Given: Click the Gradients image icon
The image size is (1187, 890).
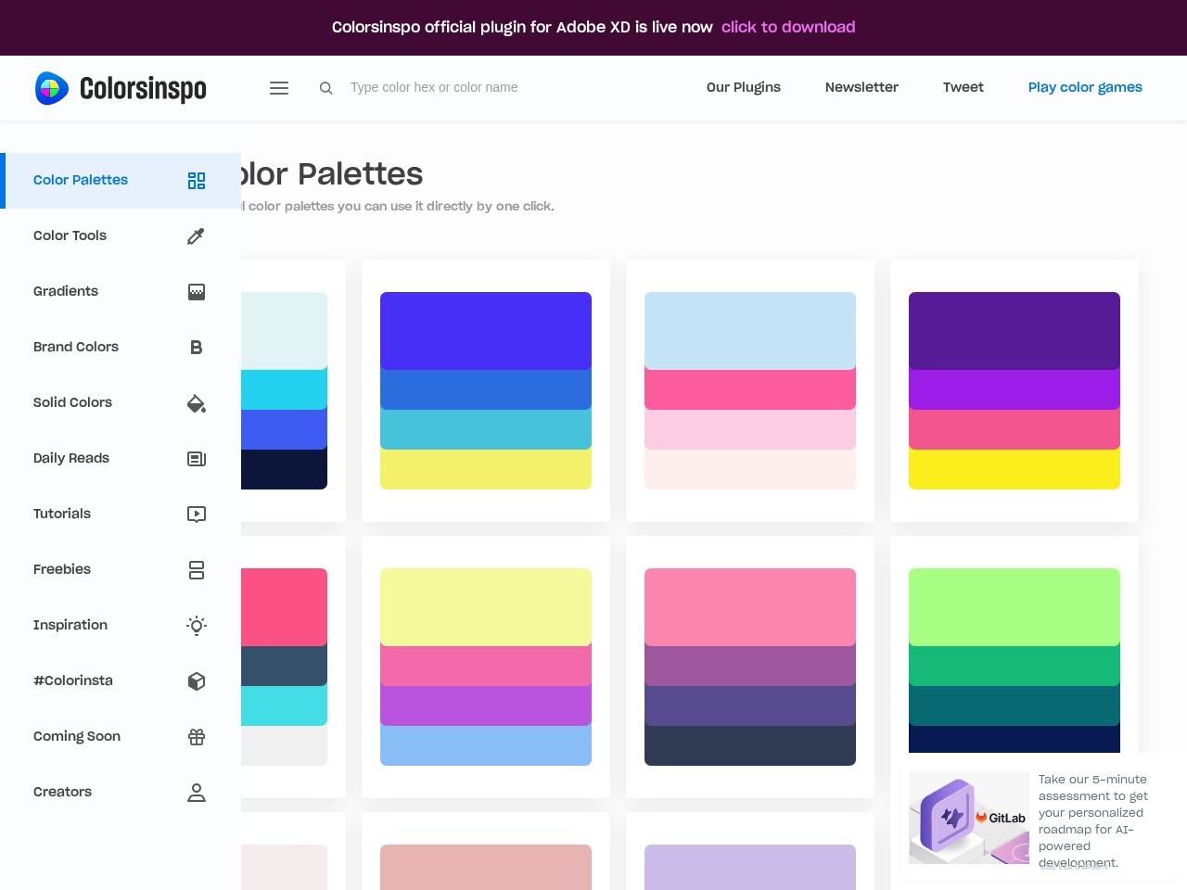Looking at the screenshot, I should 197,292.
